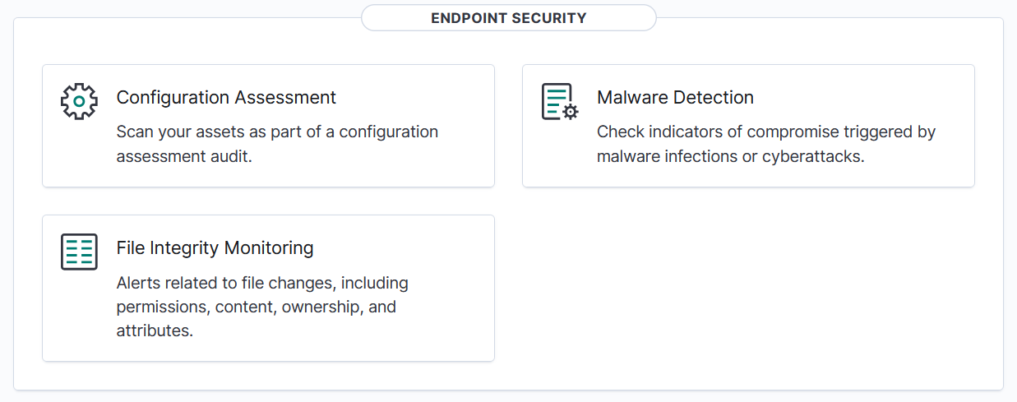Click 'assessment audit.' line in Configuration card
The height and width of the screenshot is (402, 1017).
[x=183, y=155]
